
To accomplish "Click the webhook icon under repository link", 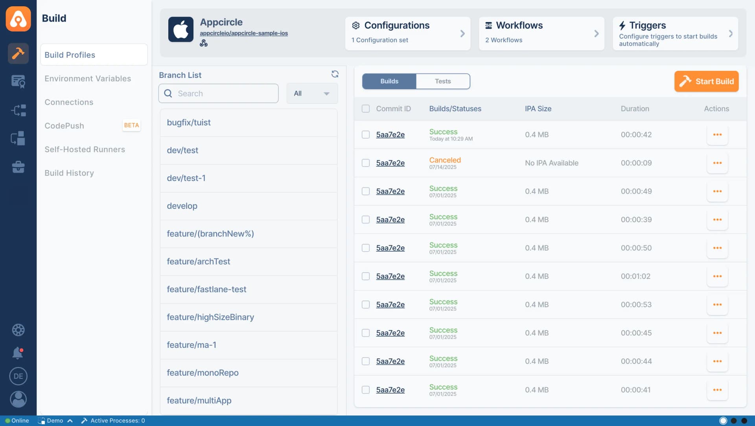I will pos(204,43).
